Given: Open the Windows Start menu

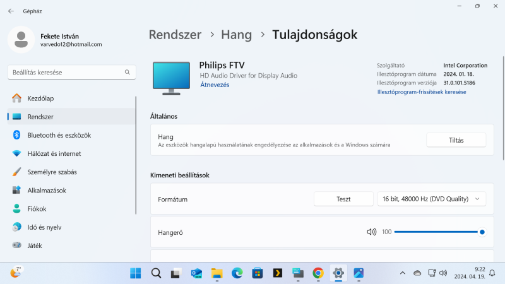Looking at the screenshot, I should [135, 273].
